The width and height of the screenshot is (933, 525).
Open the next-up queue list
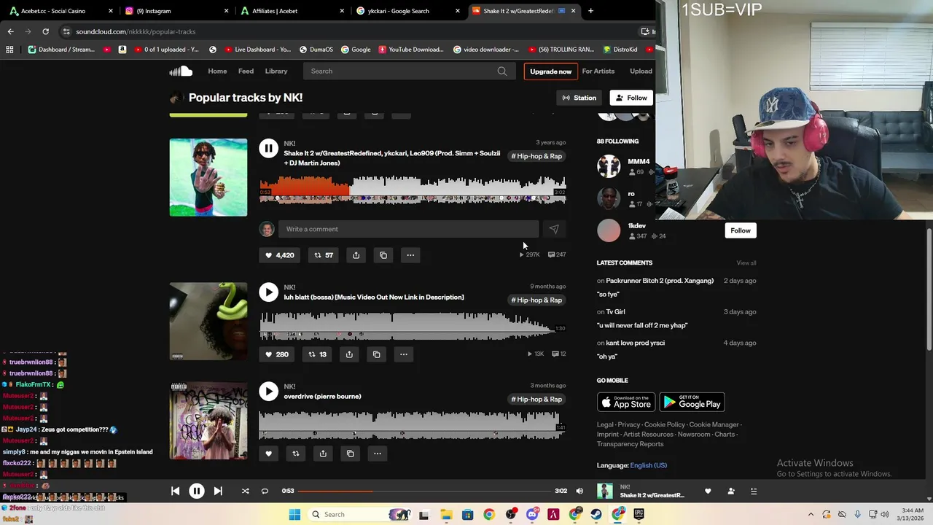pos(754,491)
